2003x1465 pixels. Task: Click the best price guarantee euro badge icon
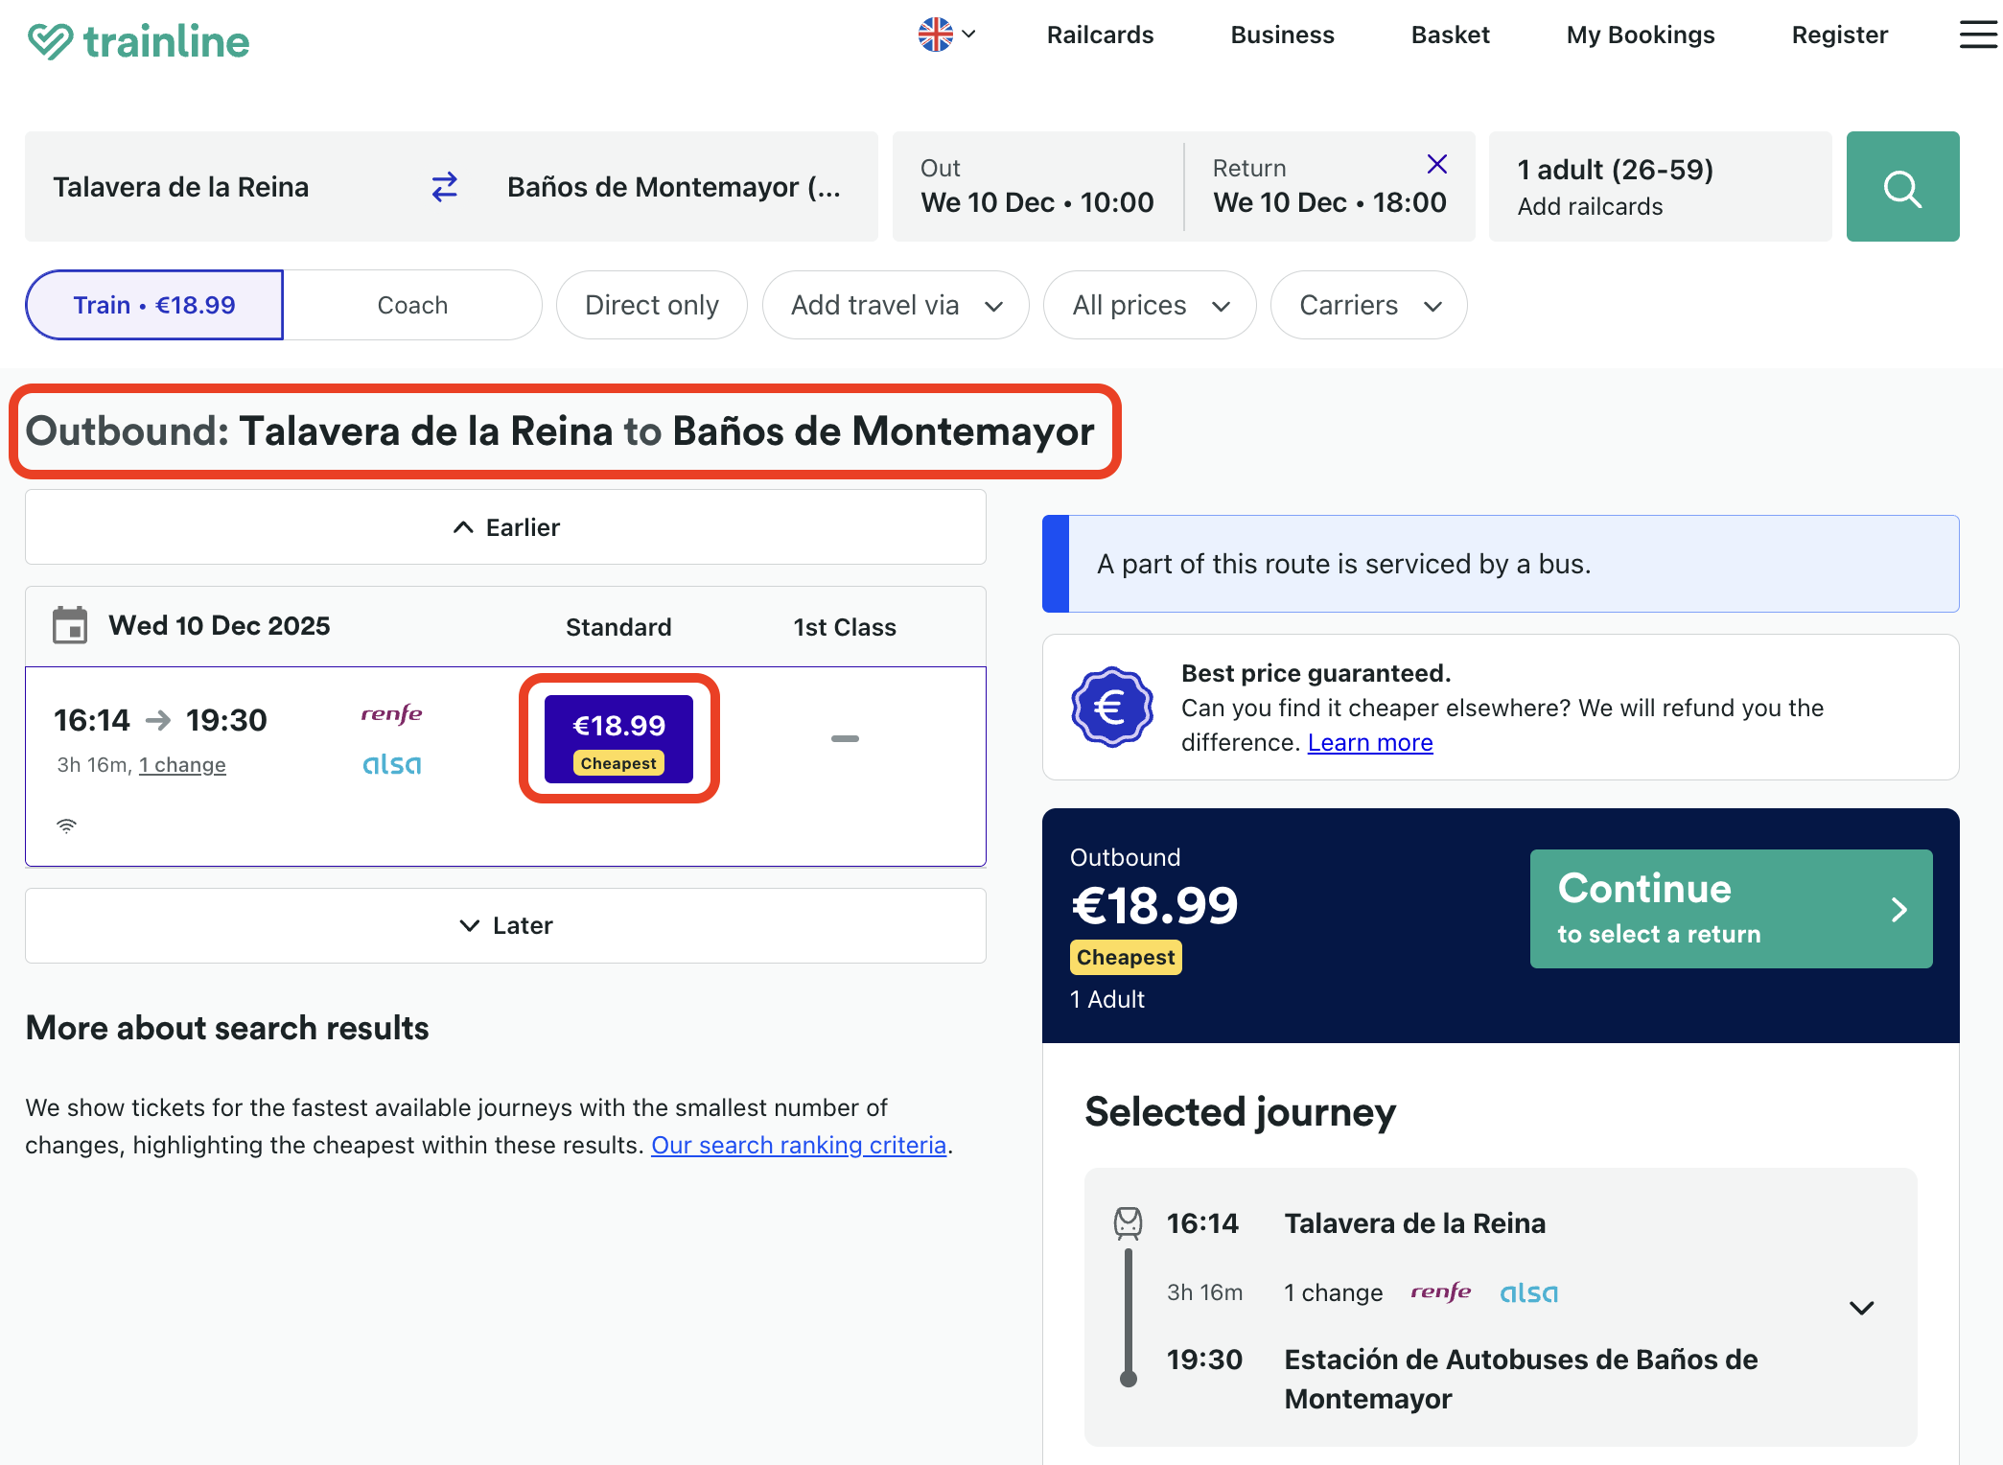pyautogui.click(x=1110, y=707)
